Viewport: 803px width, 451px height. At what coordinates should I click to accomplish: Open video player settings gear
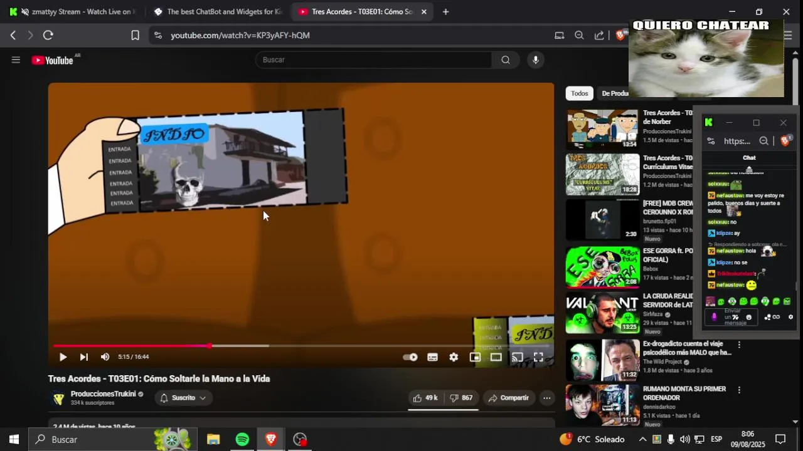(x=454, y=357)
